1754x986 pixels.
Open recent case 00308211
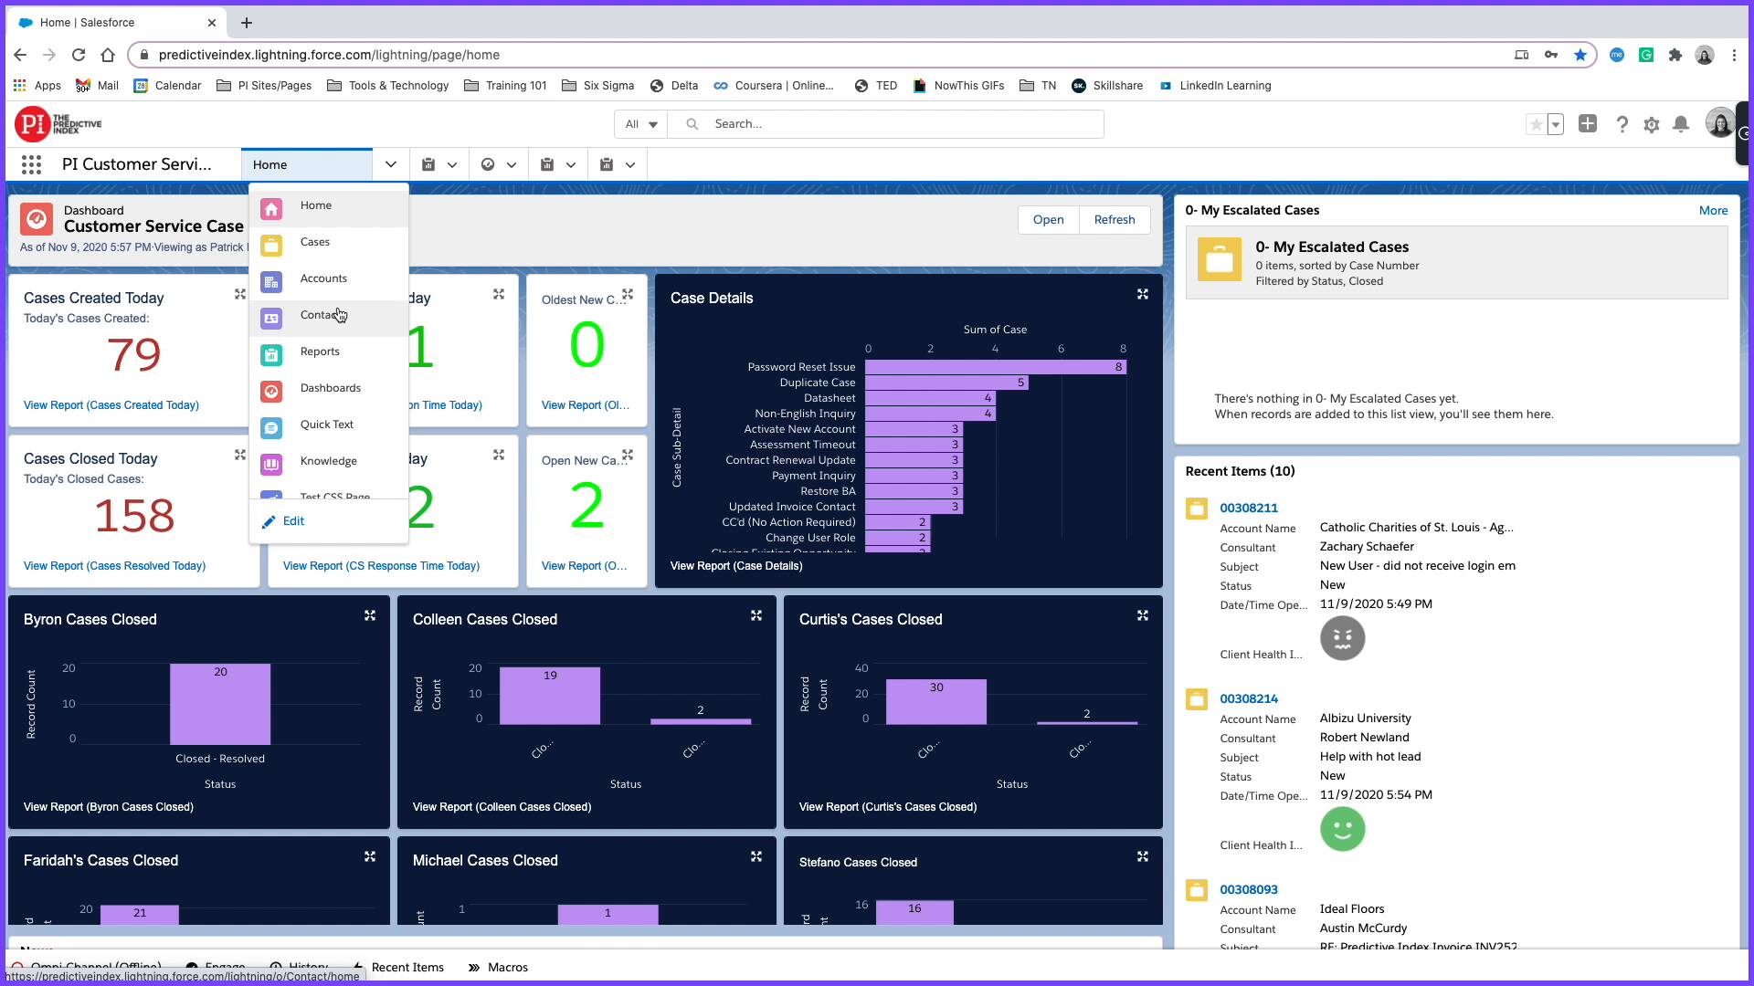click(x=1249, y=509)
